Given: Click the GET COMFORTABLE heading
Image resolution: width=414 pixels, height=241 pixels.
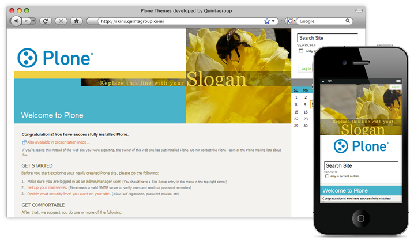Looking at the screenshot, I should click(43, 205).
